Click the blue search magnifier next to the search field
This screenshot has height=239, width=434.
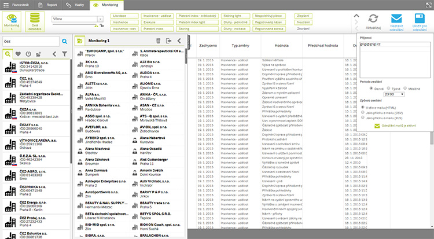(64, 41)
